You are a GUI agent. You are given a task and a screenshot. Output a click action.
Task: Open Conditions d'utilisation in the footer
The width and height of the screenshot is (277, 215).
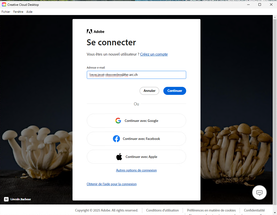[162, 210]
